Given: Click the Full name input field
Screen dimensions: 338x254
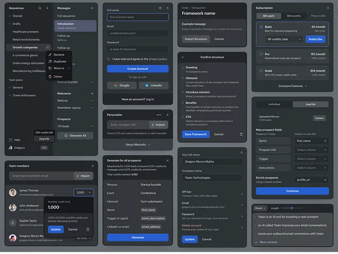Looking at the screenshot, I should tap(137, 17).
